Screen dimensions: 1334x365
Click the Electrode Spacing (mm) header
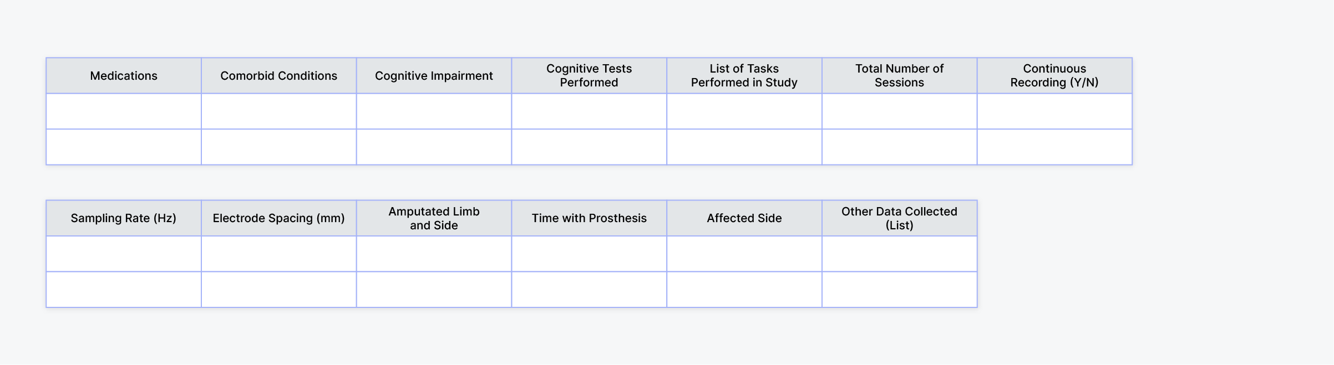coord(278,218)
